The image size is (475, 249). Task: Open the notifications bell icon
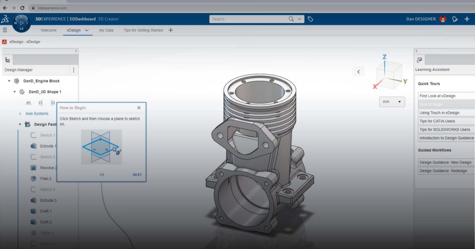pos(454,19)
